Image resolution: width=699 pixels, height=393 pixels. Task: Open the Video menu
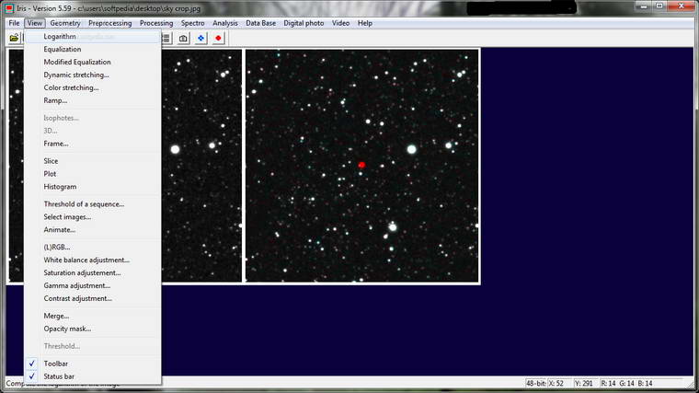click(340, 23)
